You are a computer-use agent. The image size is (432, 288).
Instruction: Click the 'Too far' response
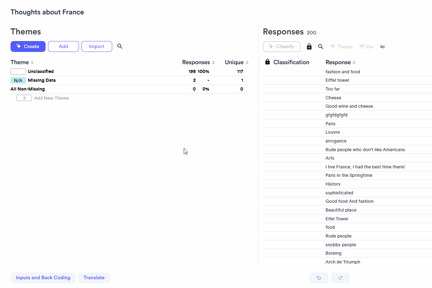point(332,89)
